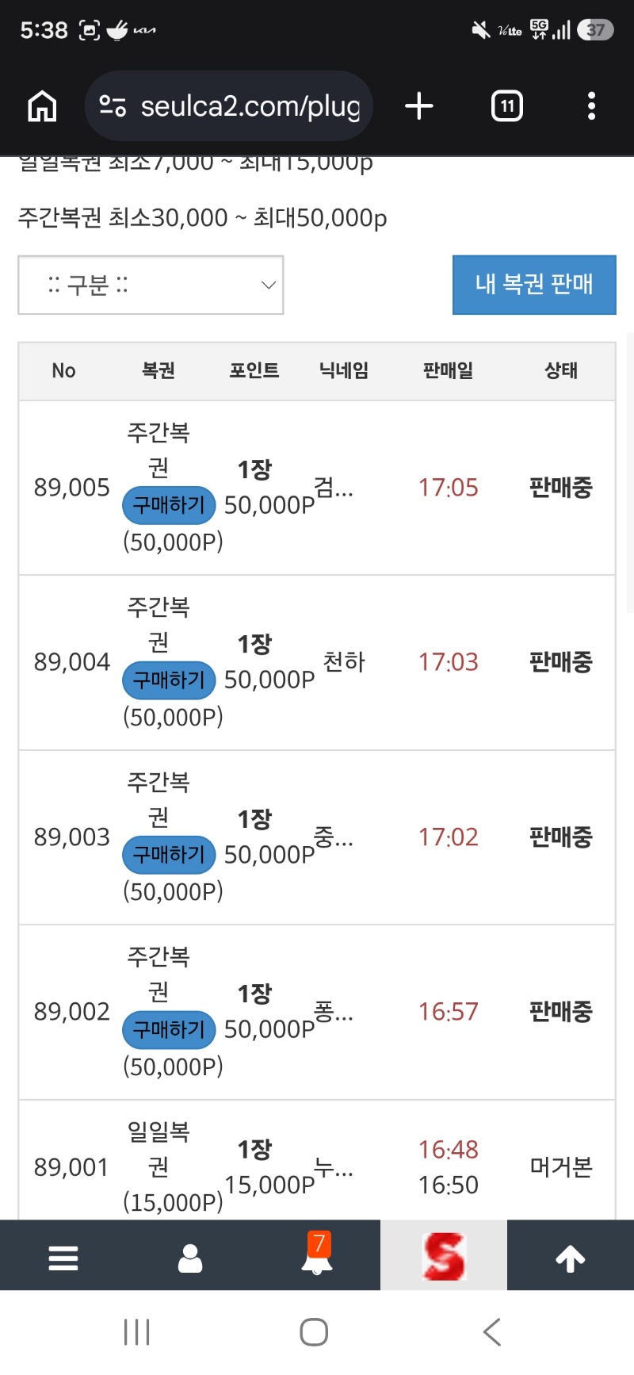Tap the site info icon in the address bar
634x1375 pixels.
[x=113, y=105]
